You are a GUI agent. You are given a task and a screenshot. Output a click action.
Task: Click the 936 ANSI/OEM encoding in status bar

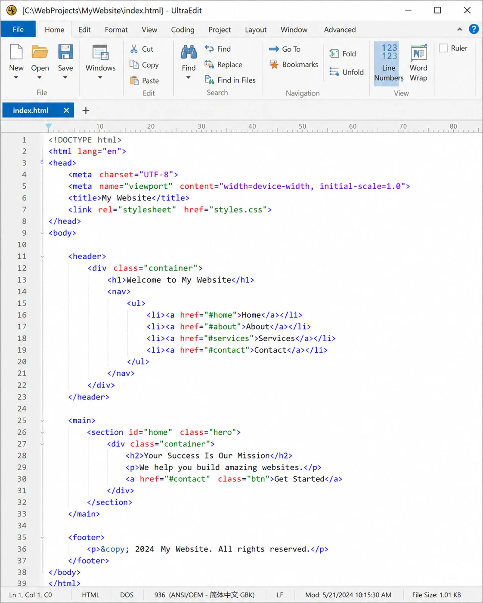pos(204,595)
